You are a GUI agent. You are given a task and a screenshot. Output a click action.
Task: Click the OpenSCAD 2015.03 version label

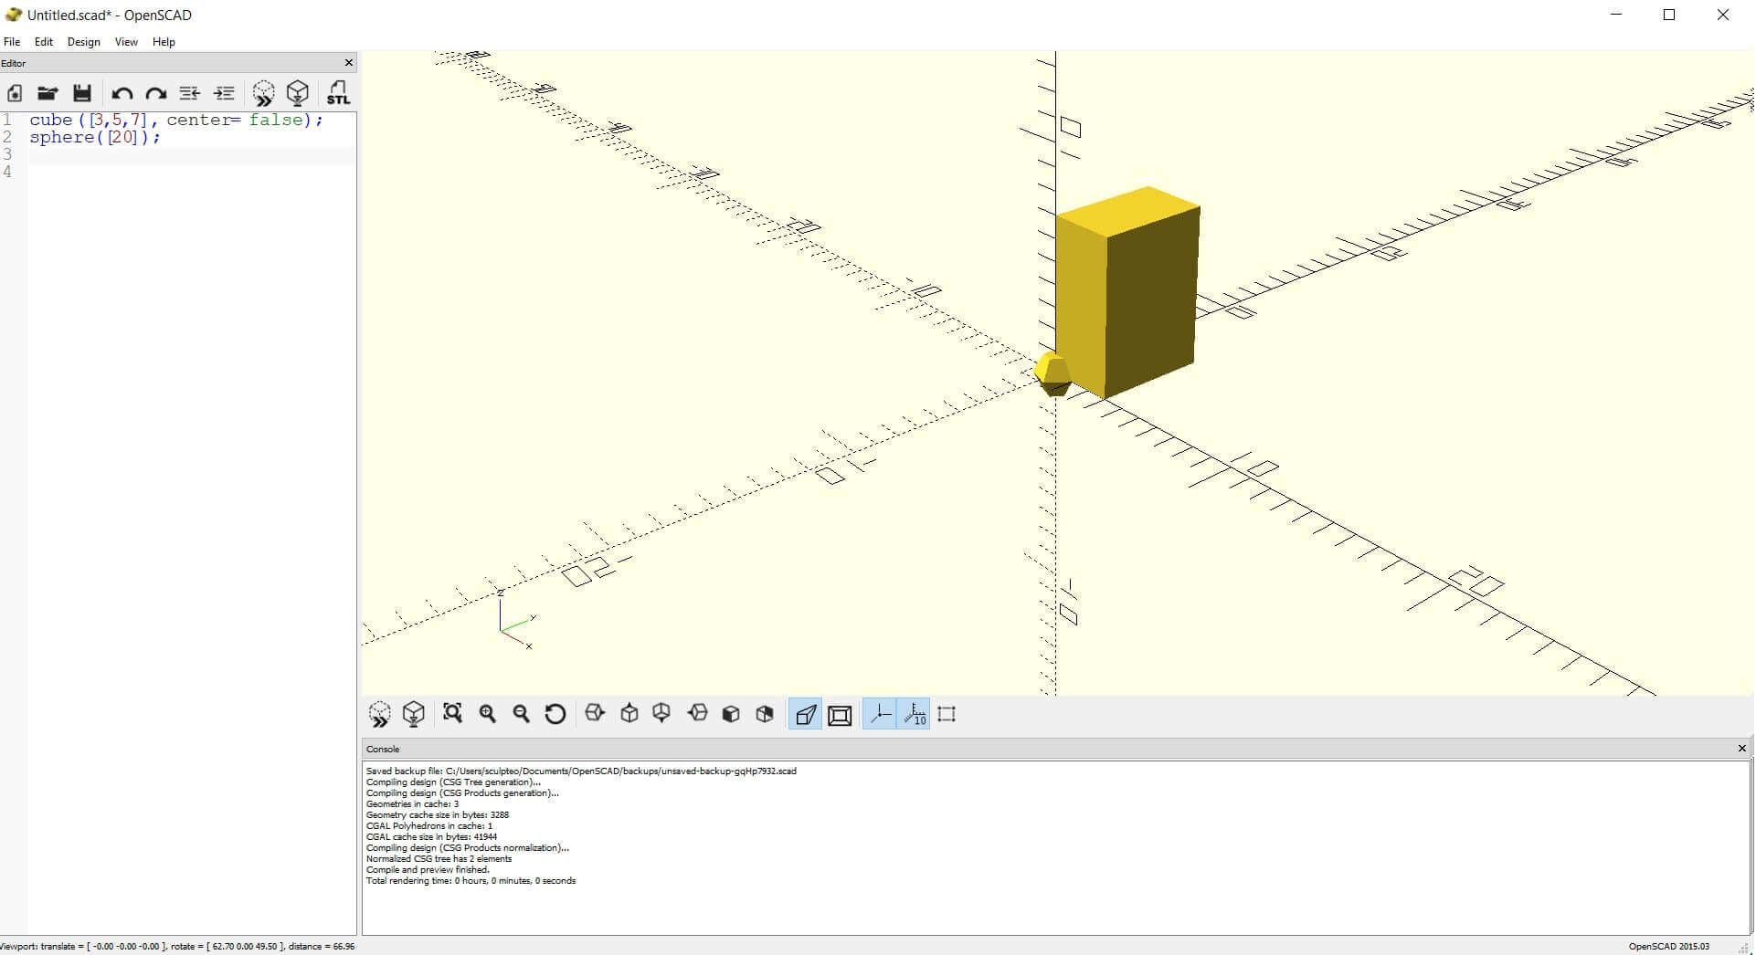point(1668,947)
